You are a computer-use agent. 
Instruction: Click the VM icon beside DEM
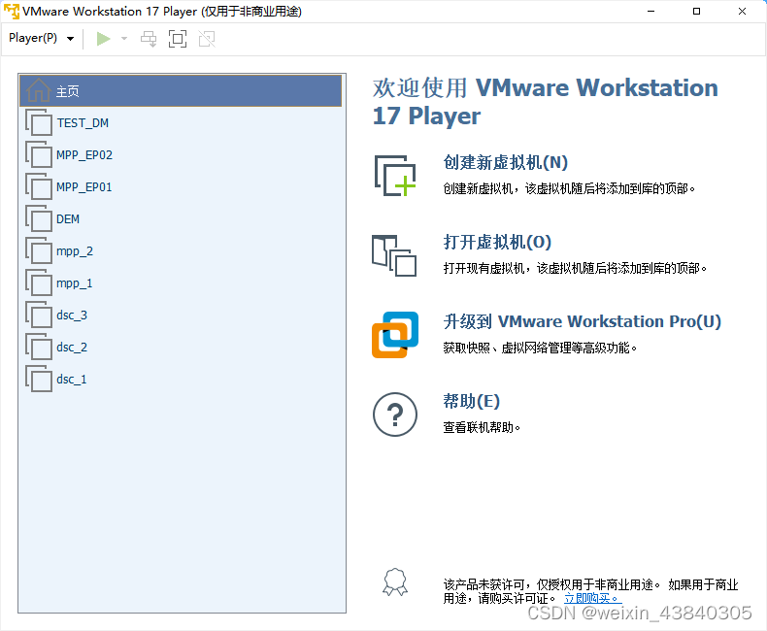[39, 219]
